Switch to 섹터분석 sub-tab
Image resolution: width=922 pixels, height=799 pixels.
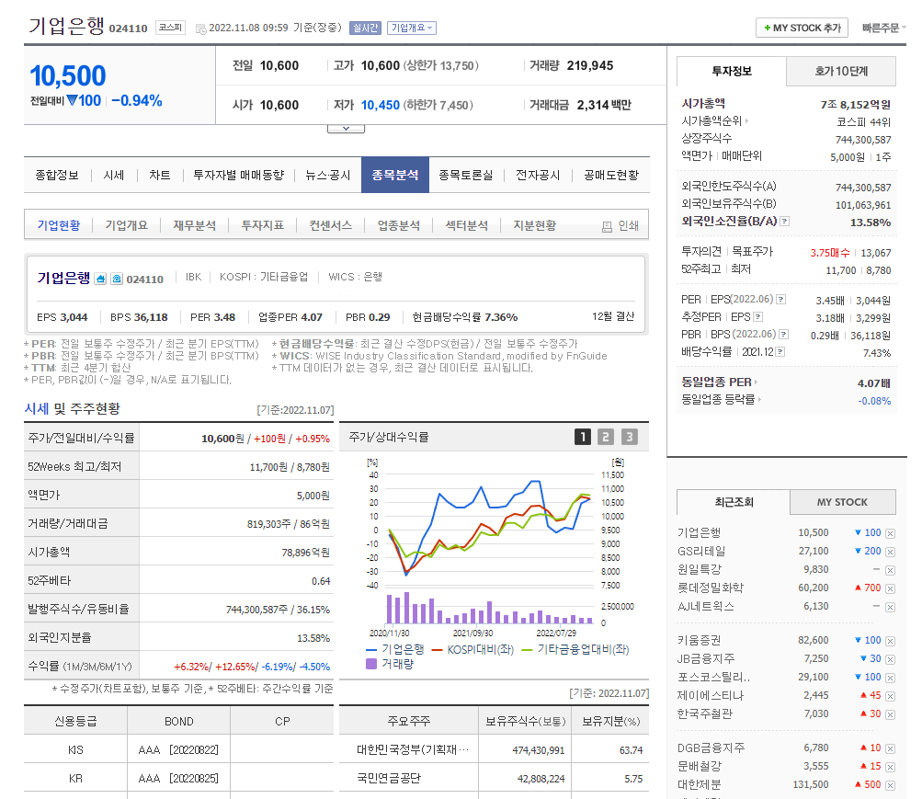click(467, 226)
